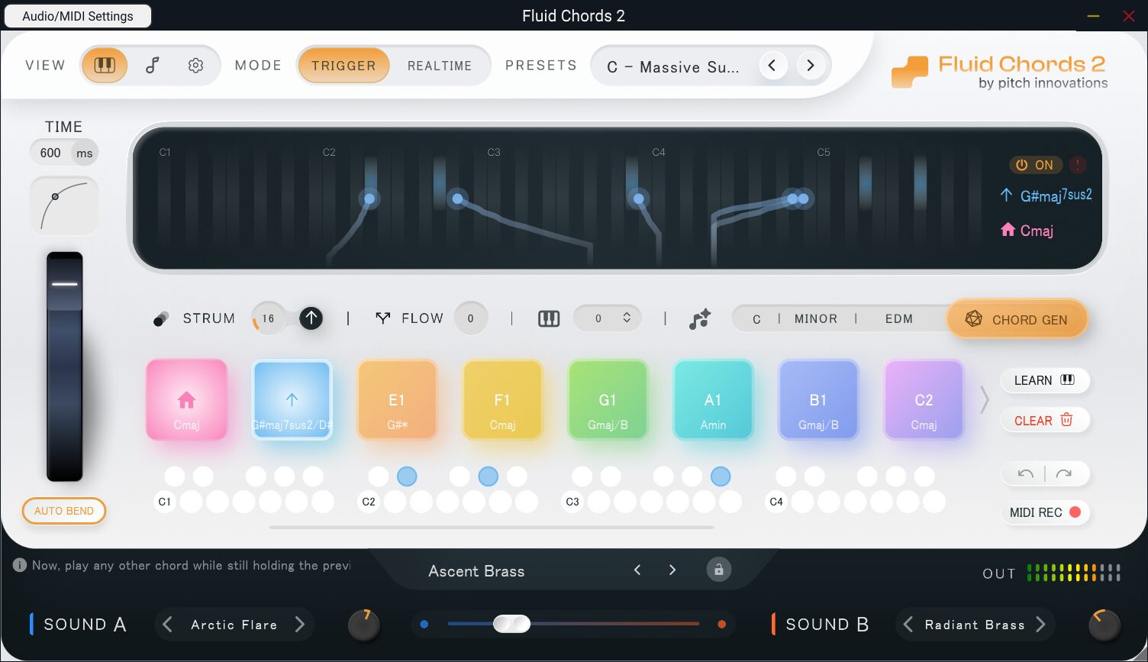This screenshot has height=662, width=1148.
Task: Change the ms time unit
Action: pyautogui.click(x=85, y=153)
